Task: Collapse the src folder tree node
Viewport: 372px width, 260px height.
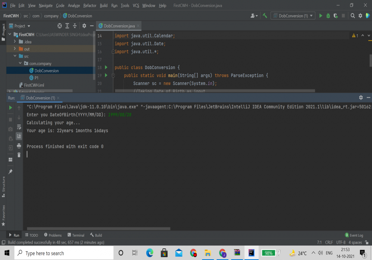Action: click(x=15, y=56)
